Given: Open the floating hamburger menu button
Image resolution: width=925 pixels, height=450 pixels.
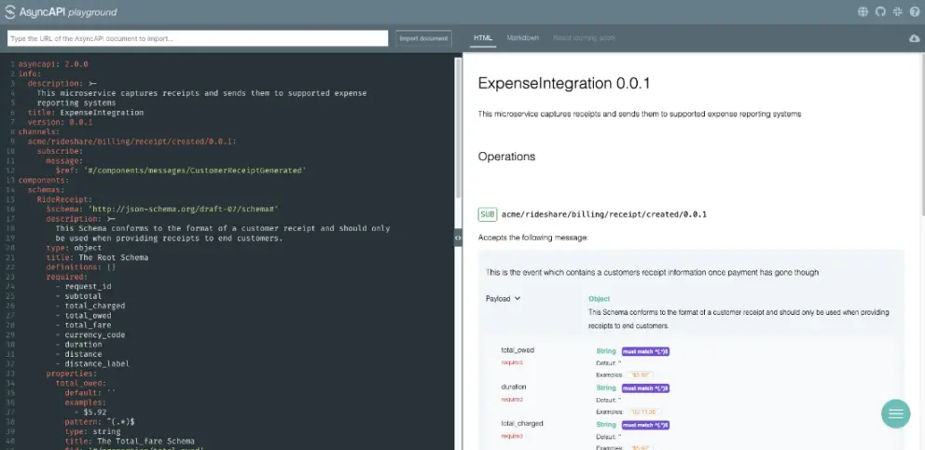Looking at the screenshot, I should [x=895, y=414].
